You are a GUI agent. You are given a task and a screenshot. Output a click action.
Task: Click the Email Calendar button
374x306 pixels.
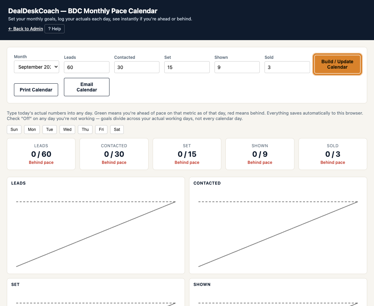87,87
